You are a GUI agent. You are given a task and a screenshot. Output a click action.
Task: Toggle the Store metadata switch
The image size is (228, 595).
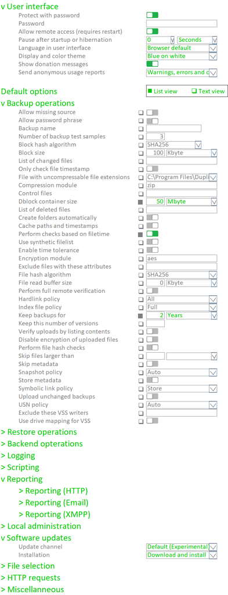152,380
